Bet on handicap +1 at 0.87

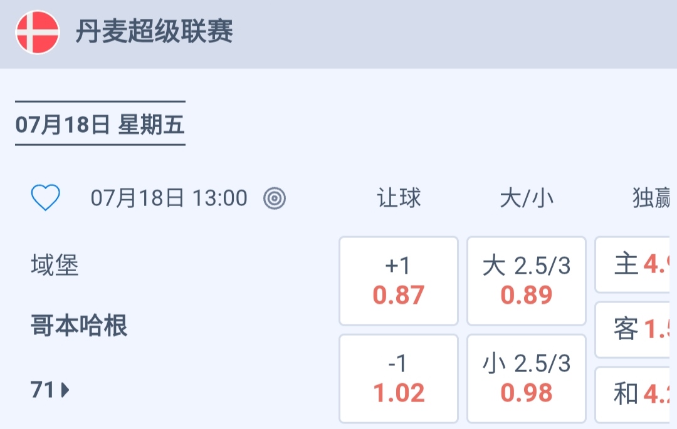[399, 281]
